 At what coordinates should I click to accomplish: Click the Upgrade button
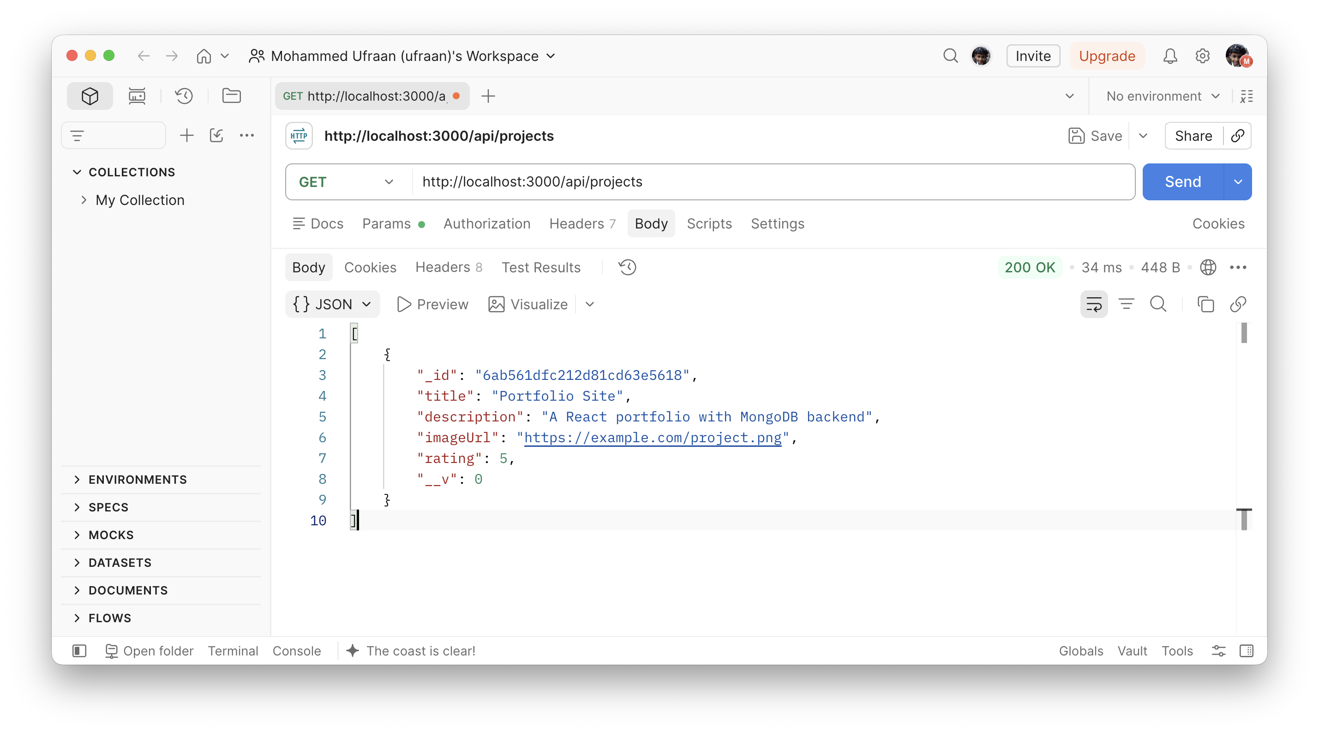tap(1107, 55)
